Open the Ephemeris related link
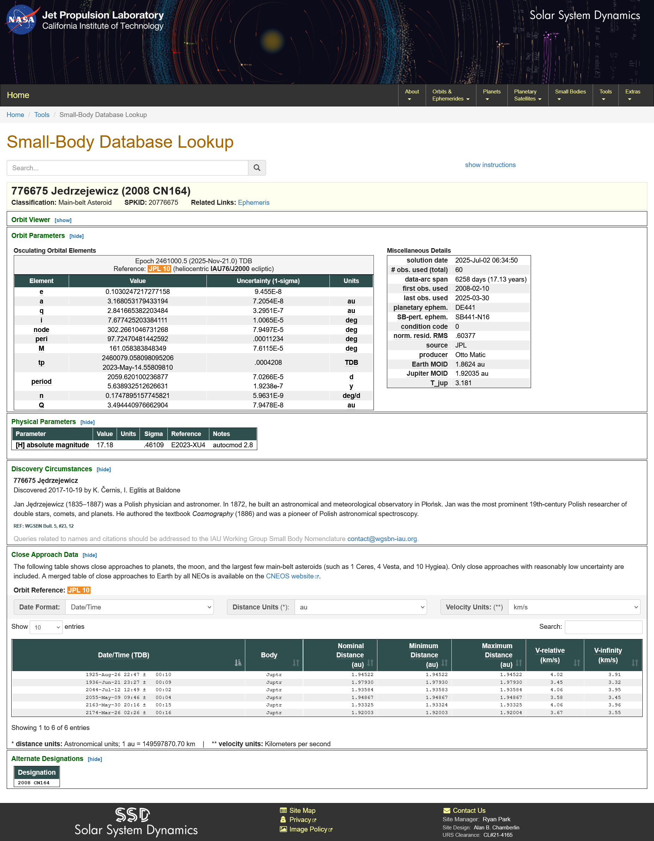The width and height of the screenshot is (654, 841). click(253, 203)
